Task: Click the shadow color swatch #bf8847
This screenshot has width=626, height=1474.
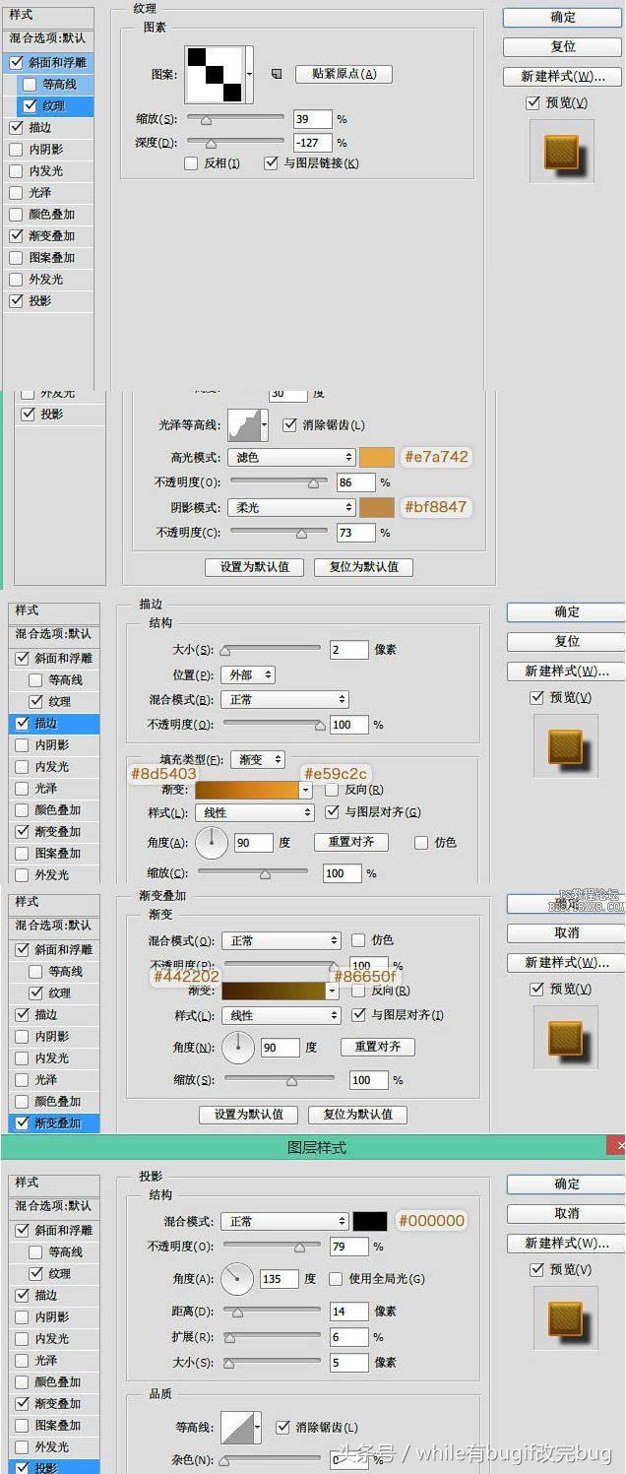Action: coord(377,508)
